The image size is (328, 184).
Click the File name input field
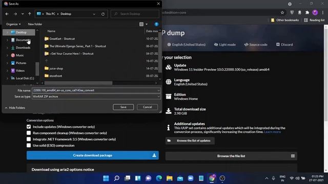(x=94, y=90)
